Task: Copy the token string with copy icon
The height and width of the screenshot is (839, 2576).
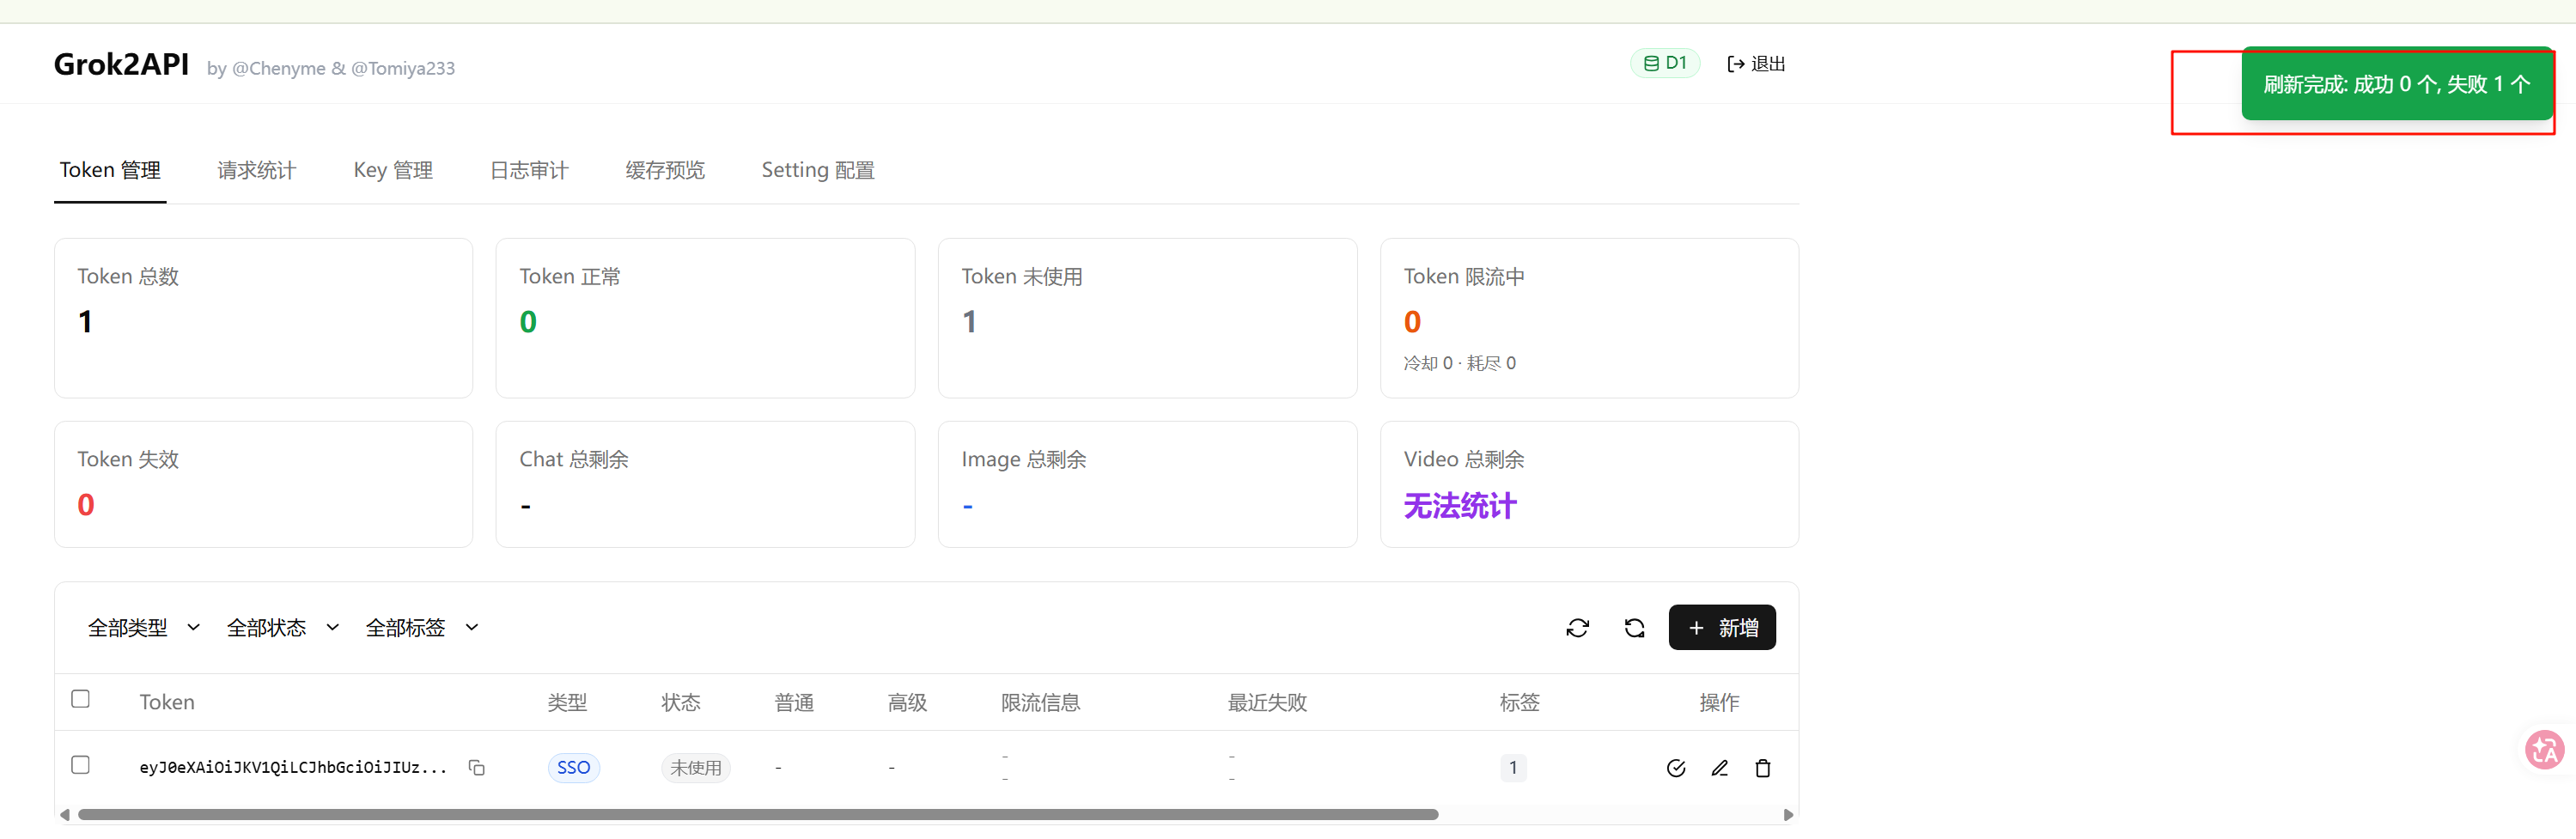Action: (477, 767)
